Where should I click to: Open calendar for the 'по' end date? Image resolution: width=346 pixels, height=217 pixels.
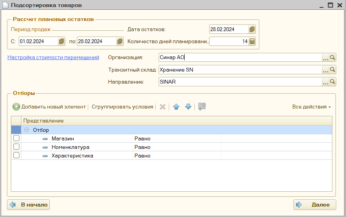pyautogui.click(x=120, y=41)
